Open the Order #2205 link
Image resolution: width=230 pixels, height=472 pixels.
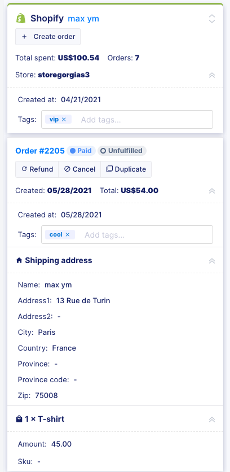(40, 151)
